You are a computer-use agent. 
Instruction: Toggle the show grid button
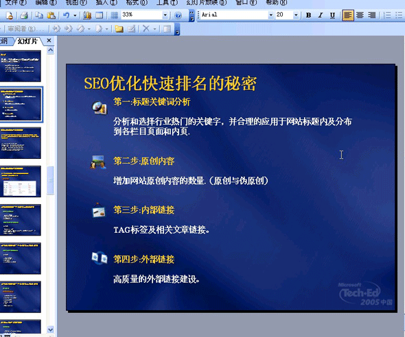point(114,16)
